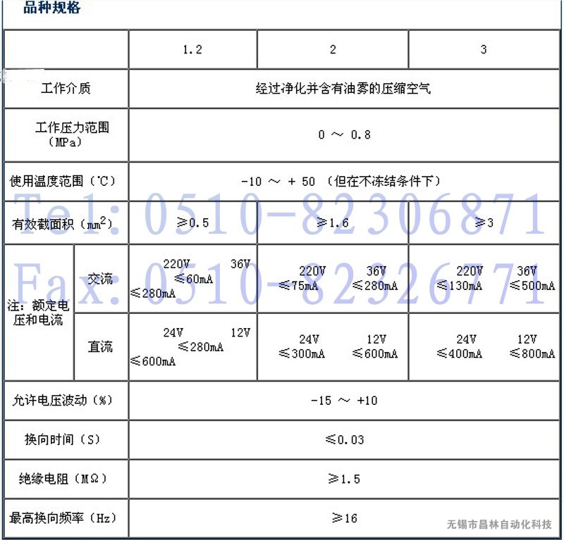Click the 允许电压波动 (%) label

click(62, 400)
